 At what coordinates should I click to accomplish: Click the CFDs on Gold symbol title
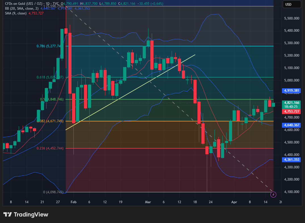coord(25,4)
